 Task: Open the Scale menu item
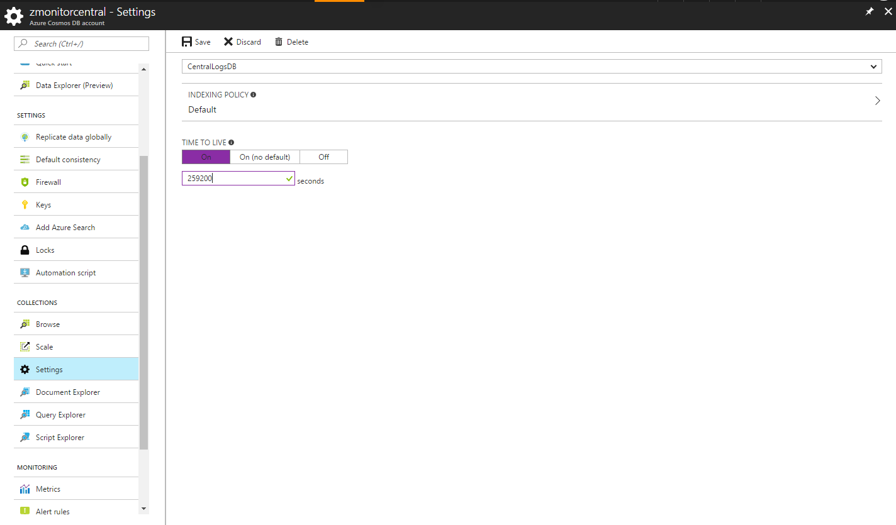coord(76,347)
